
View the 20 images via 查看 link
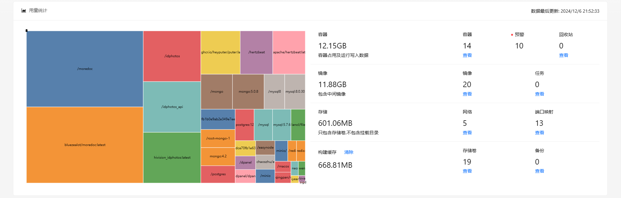pyautogui.click(x=467, y=94)
